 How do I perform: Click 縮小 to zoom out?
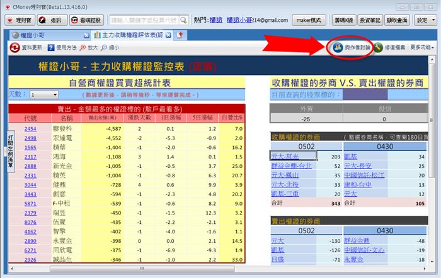coord(110,47)
